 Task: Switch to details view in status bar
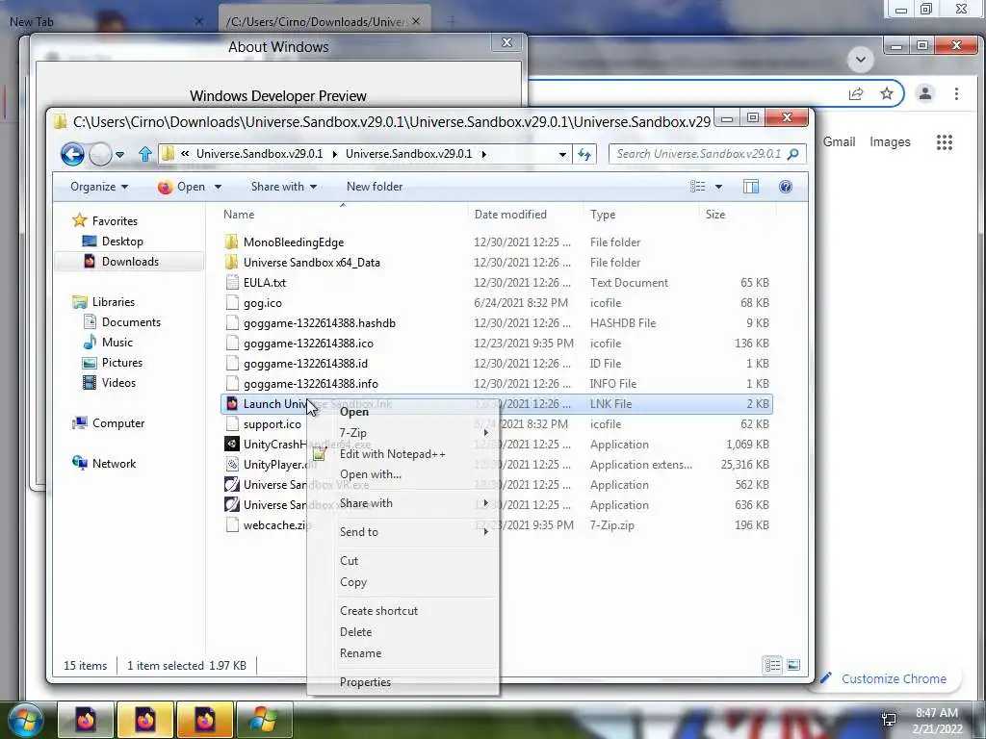click(x=772, y=665)
